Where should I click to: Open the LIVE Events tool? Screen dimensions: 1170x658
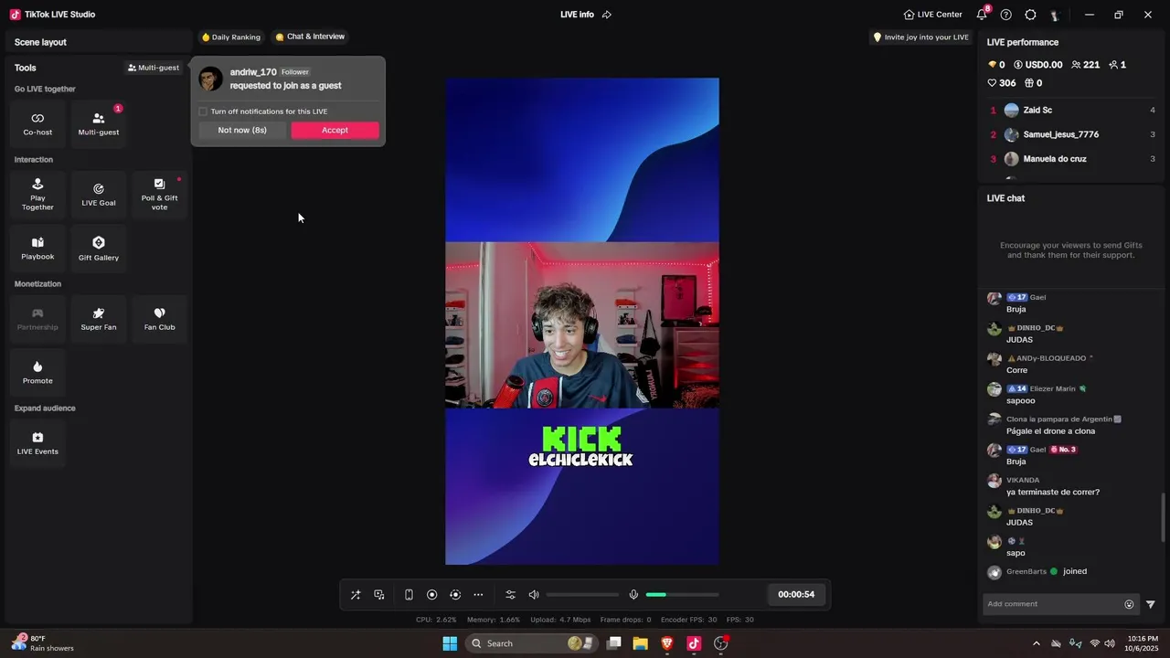tap(37, 443)
